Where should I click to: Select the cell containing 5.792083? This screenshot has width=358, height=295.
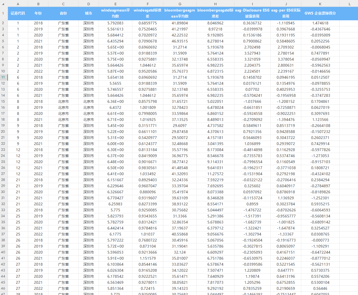[116, 23]
